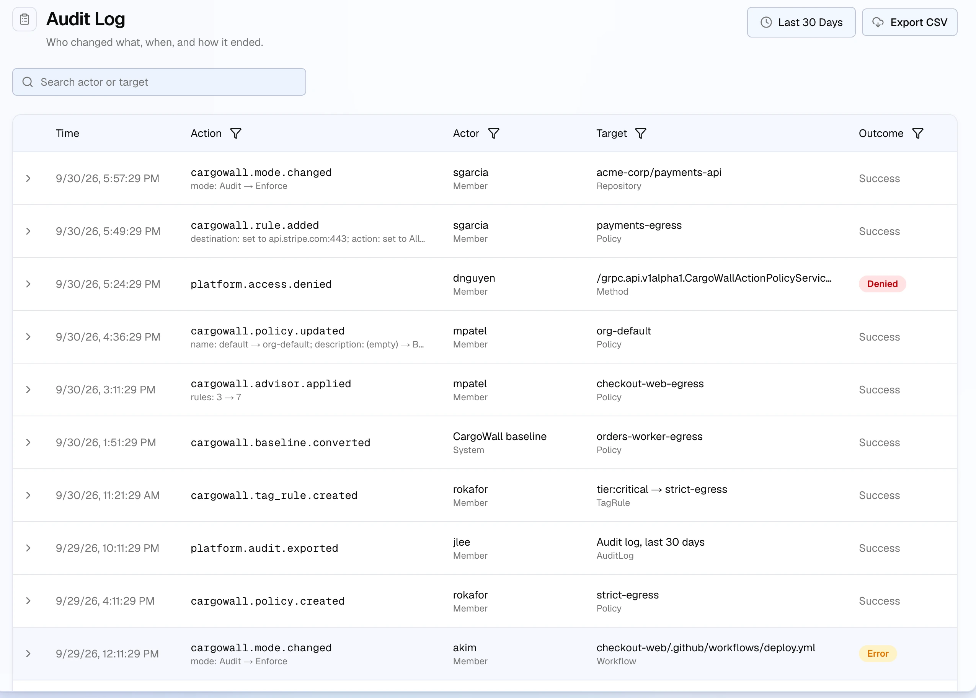Select target checkout-web-egress

click(x=650, y=384)
